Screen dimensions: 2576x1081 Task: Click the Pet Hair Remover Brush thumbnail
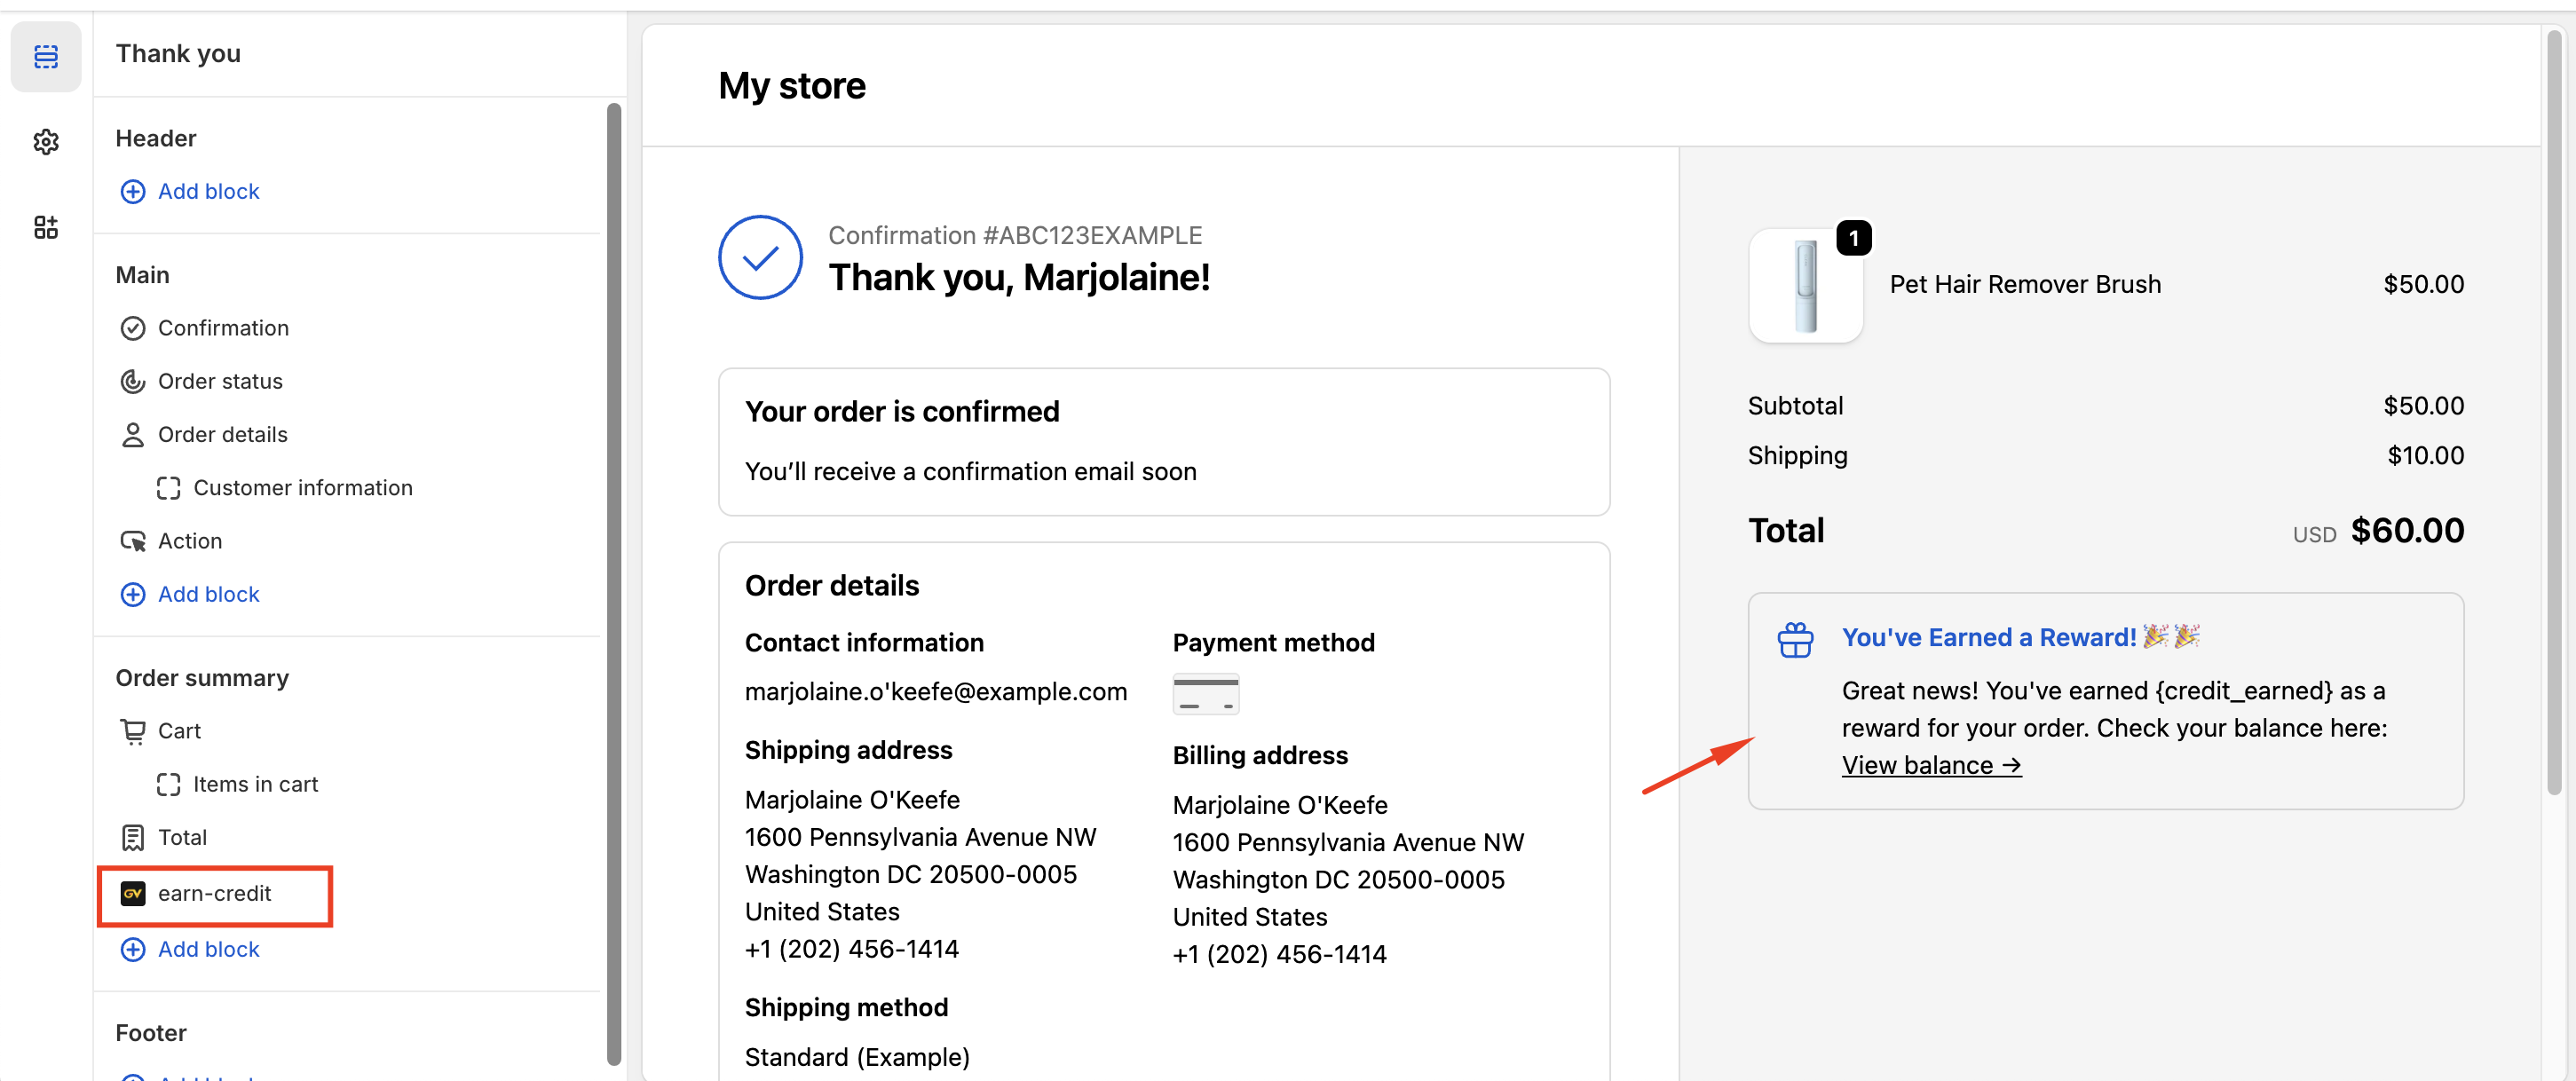click(x=1805, y=286)
